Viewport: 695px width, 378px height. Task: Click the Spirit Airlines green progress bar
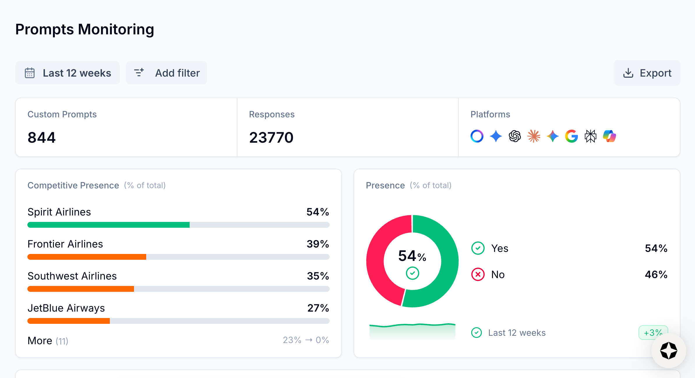108,225
